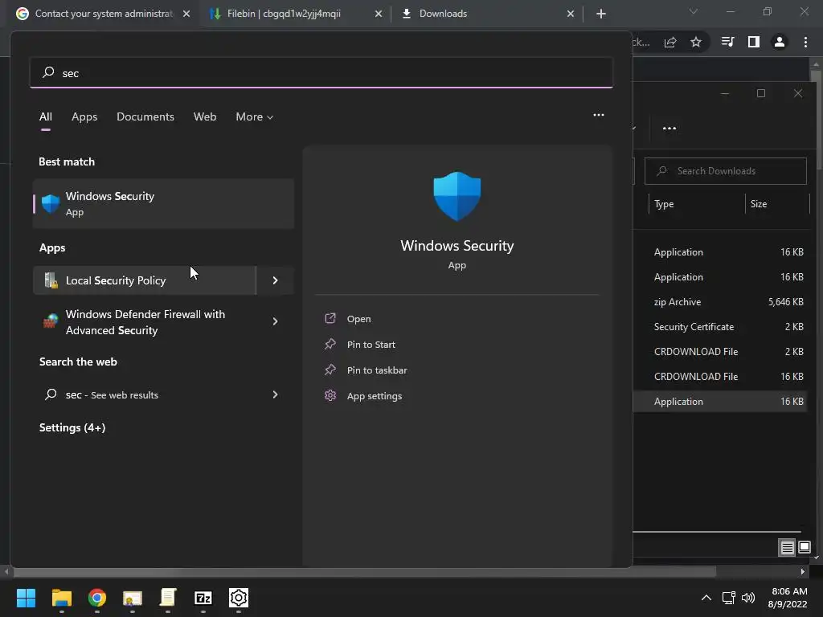This screenshot has height=617, width=823.
Task: Open the More filter dropdown
Action: tap(254, 117)
